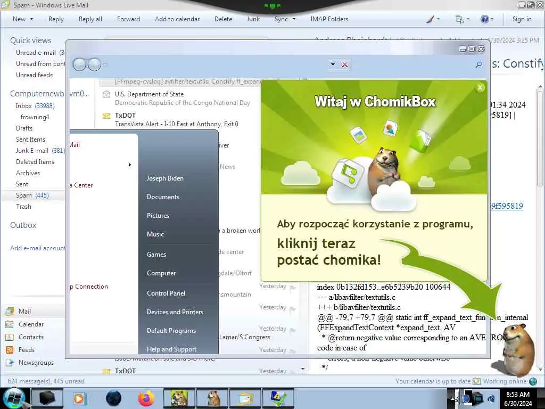Open the Help icon dropdown arrow
Screen dimensions: 545x409
(x=492, y=19)
